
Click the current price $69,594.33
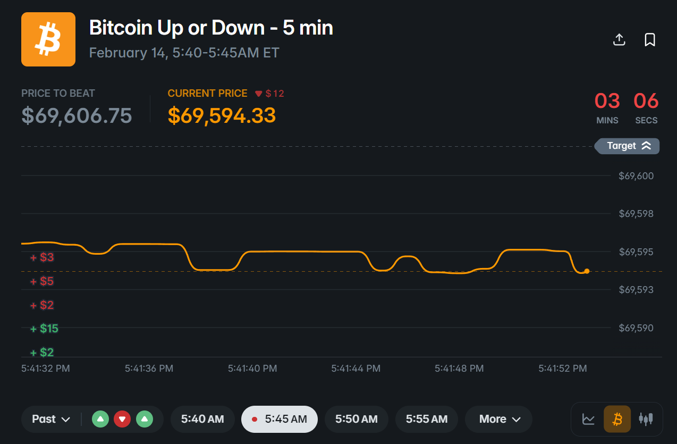(222, 115)
